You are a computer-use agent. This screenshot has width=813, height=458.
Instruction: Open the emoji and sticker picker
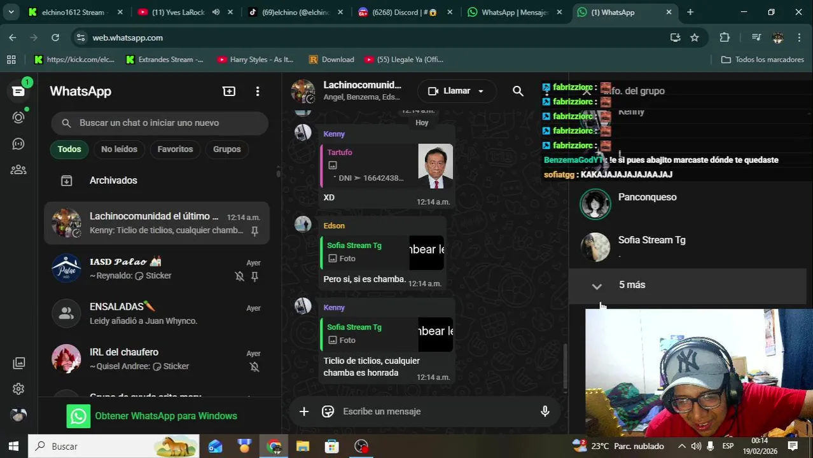pos(328,412)
